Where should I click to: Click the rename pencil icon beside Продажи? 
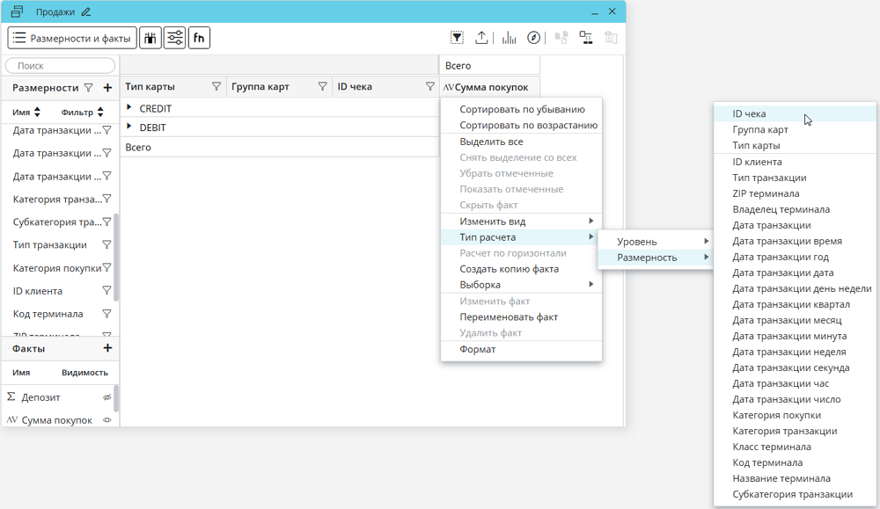[x=85, y=12]
